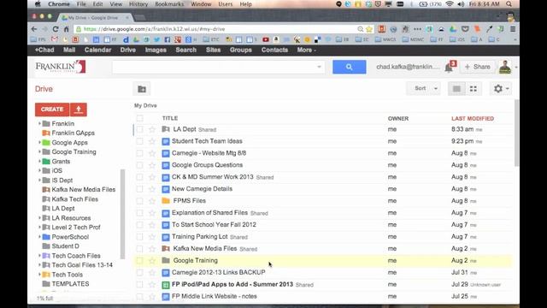Open Spotlight search in the menu bar
This screenshot has height=308, width=547.
509,4
